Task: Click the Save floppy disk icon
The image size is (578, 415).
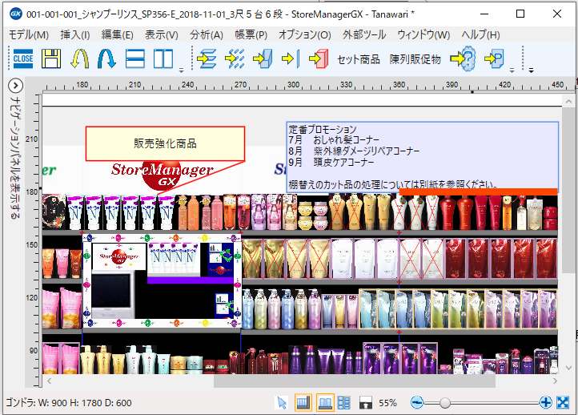Action: click(x=52, y=58)
